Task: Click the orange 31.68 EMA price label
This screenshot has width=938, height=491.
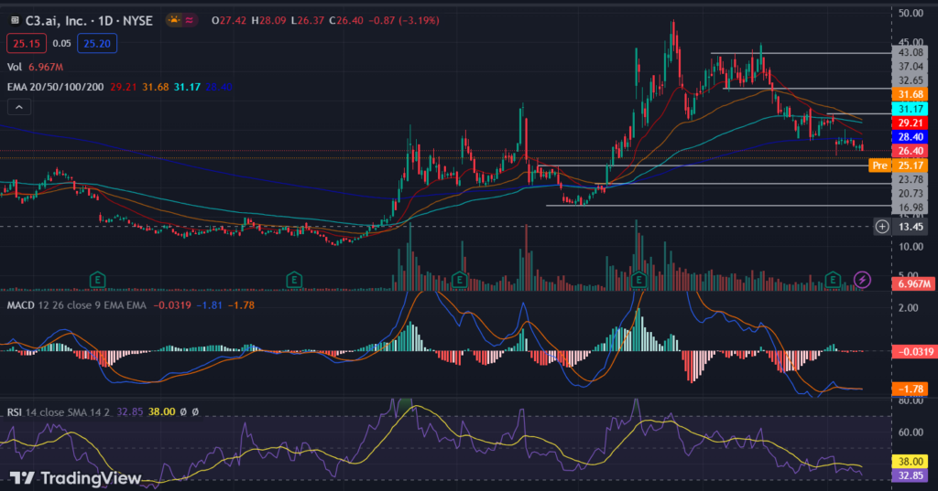Action: [x=910, y=94]
